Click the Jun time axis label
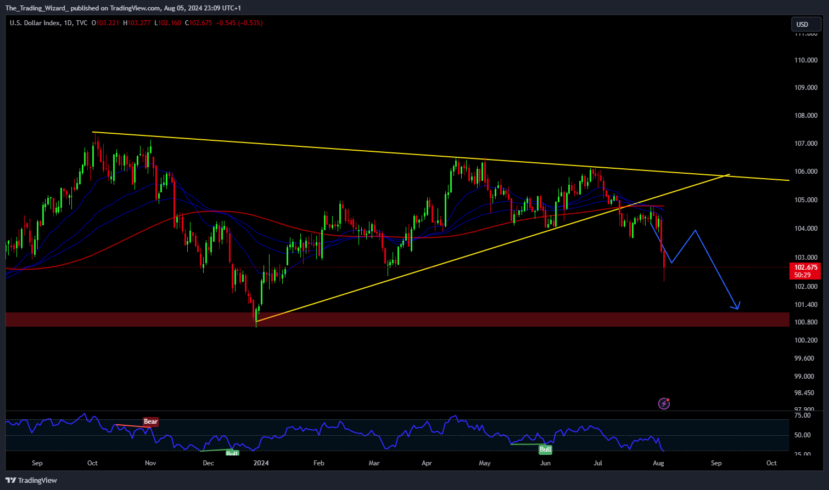Viewport: 829px width, 490px height. coord(545,463)
